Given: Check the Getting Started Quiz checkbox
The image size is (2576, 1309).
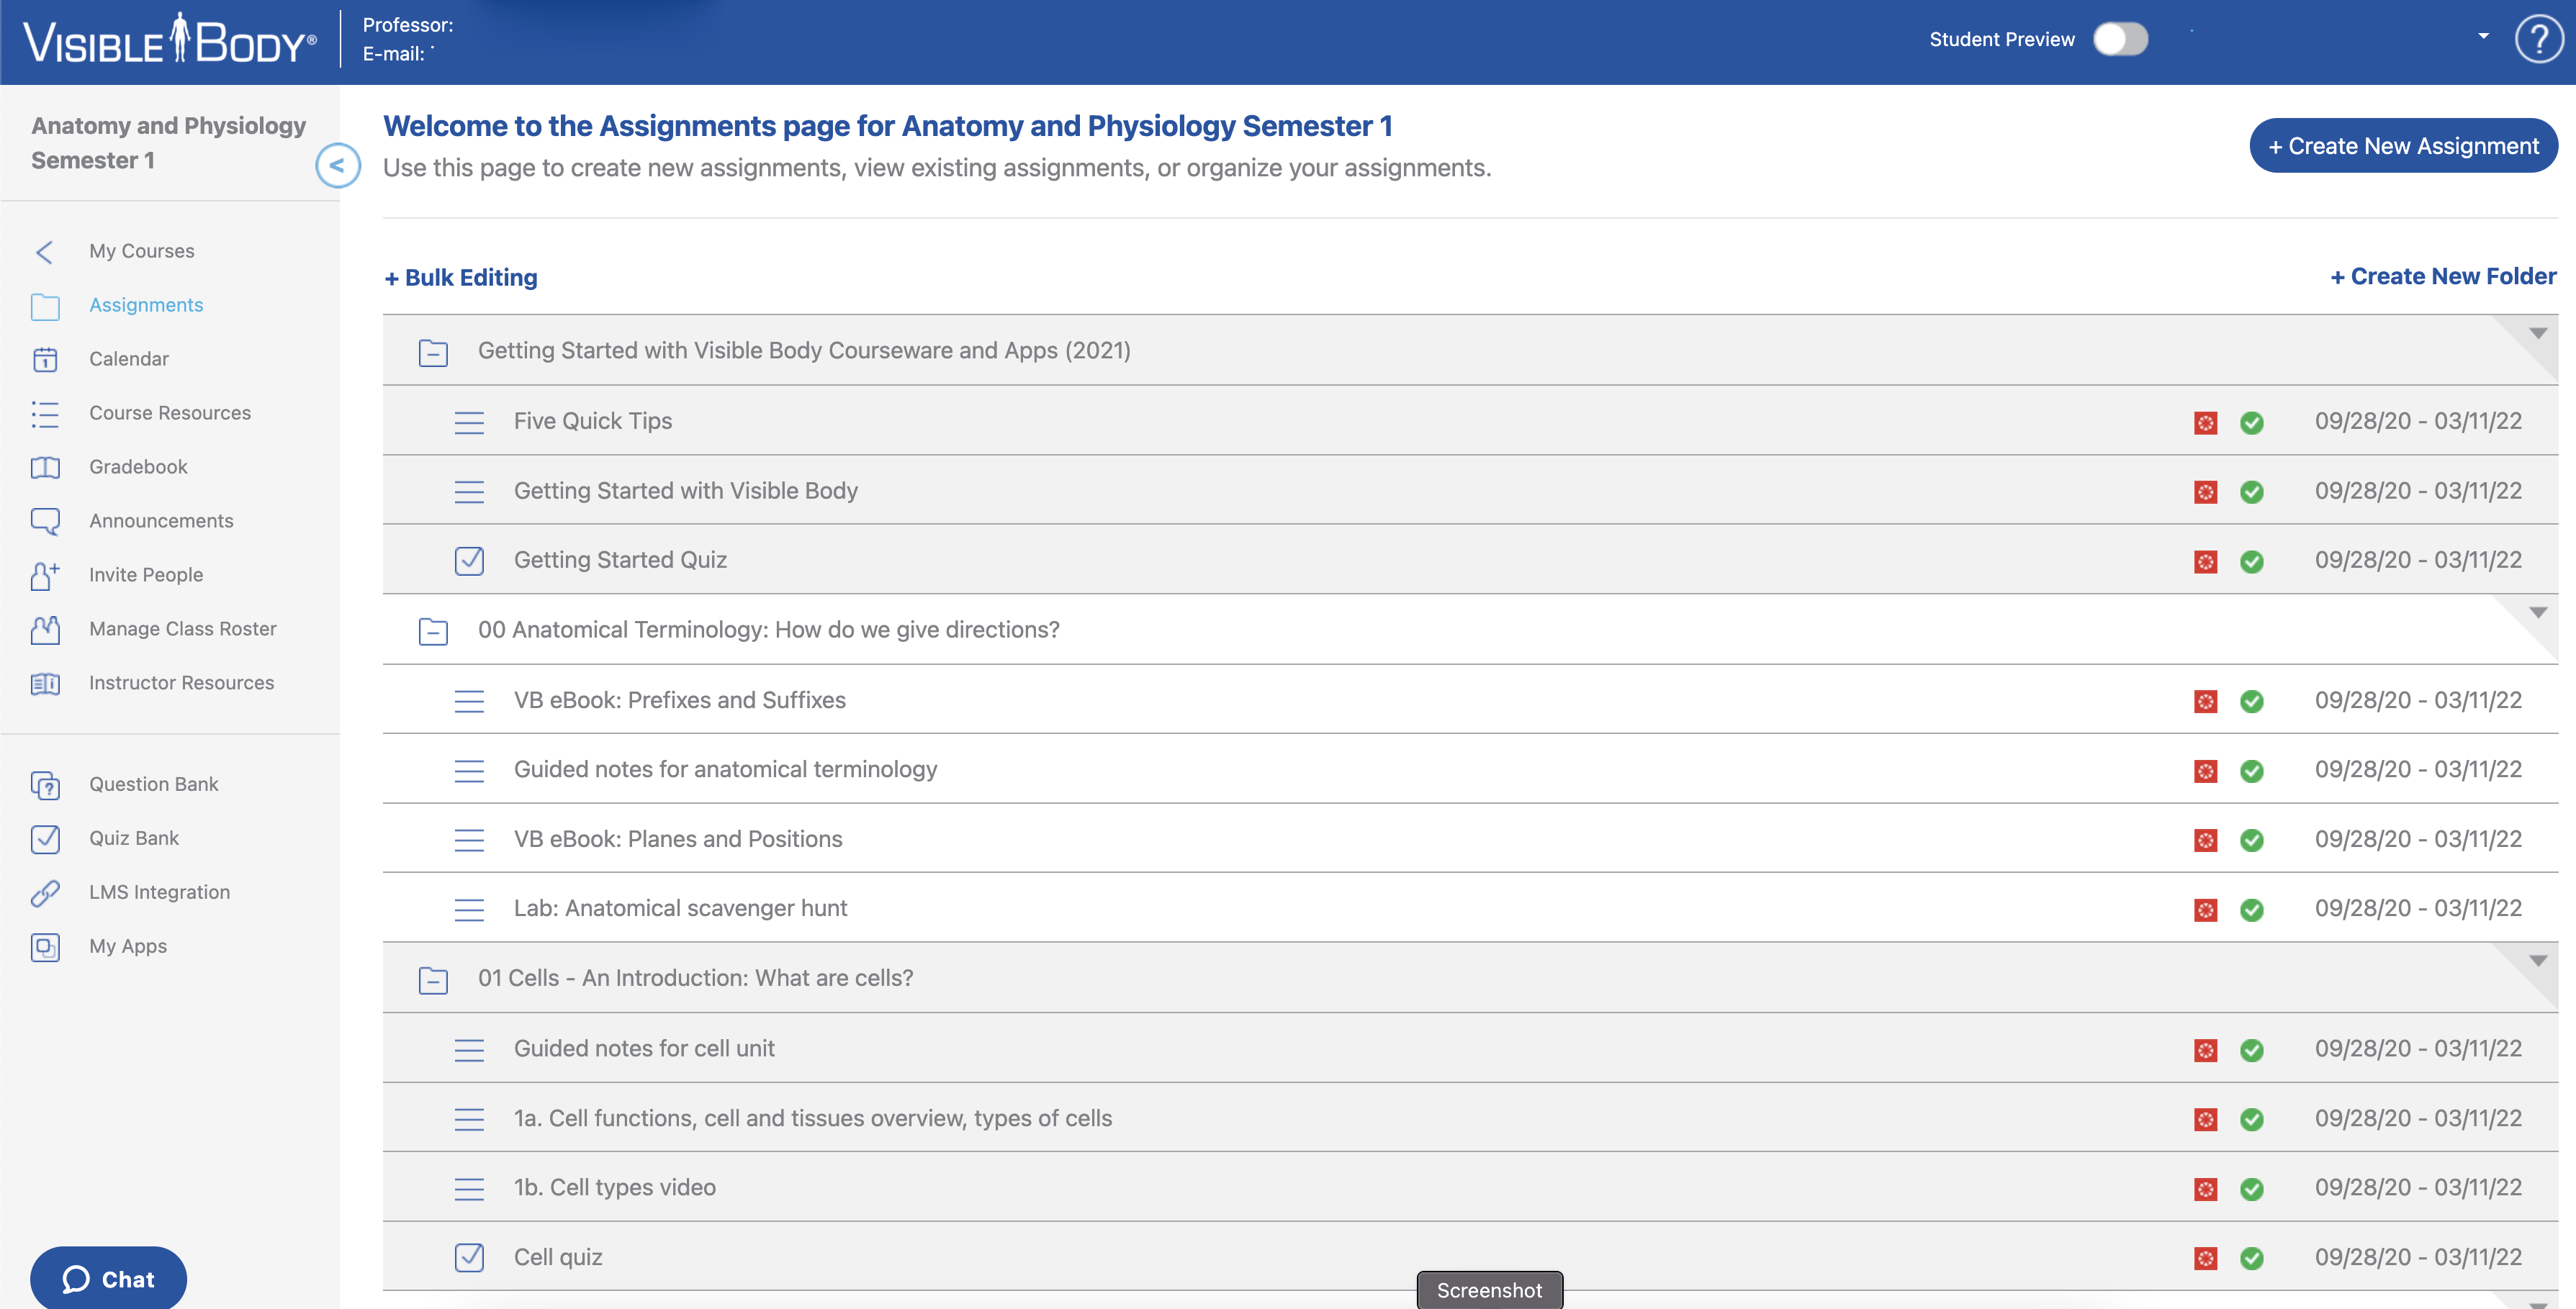Looking at the screenshot, I should point(469,561).
